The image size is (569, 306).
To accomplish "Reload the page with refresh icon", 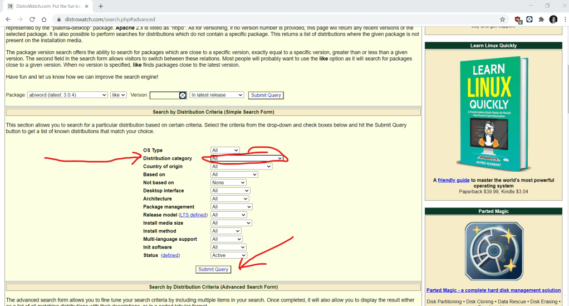I will coord(32,19).
